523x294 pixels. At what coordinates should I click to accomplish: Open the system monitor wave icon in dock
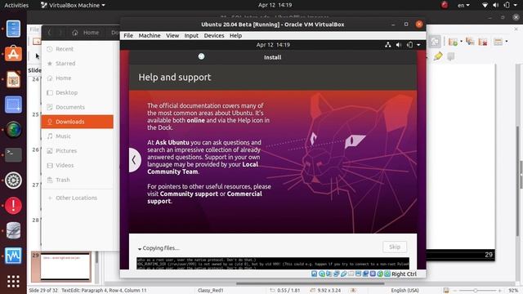click(x=13, y=256)
